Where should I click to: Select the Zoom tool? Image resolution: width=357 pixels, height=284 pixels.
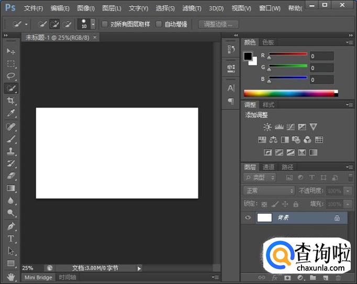11,213
